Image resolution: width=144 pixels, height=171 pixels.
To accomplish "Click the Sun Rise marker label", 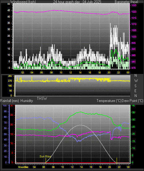I will click(x=45, y=157).
